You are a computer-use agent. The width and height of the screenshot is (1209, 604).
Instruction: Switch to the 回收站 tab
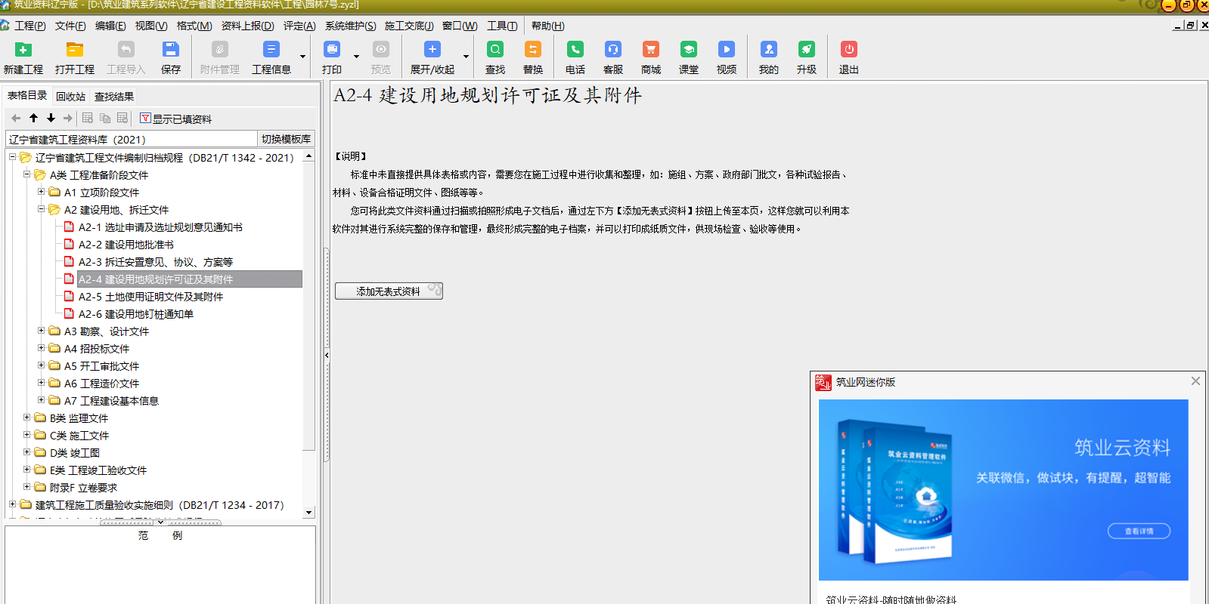pyautogui.click(x=70, y=97)
